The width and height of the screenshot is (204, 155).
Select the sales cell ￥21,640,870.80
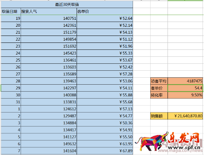(x=185, y=116)
